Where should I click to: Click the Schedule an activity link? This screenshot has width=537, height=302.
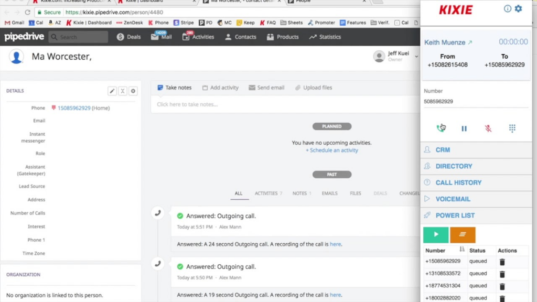(x=332, y=150)
